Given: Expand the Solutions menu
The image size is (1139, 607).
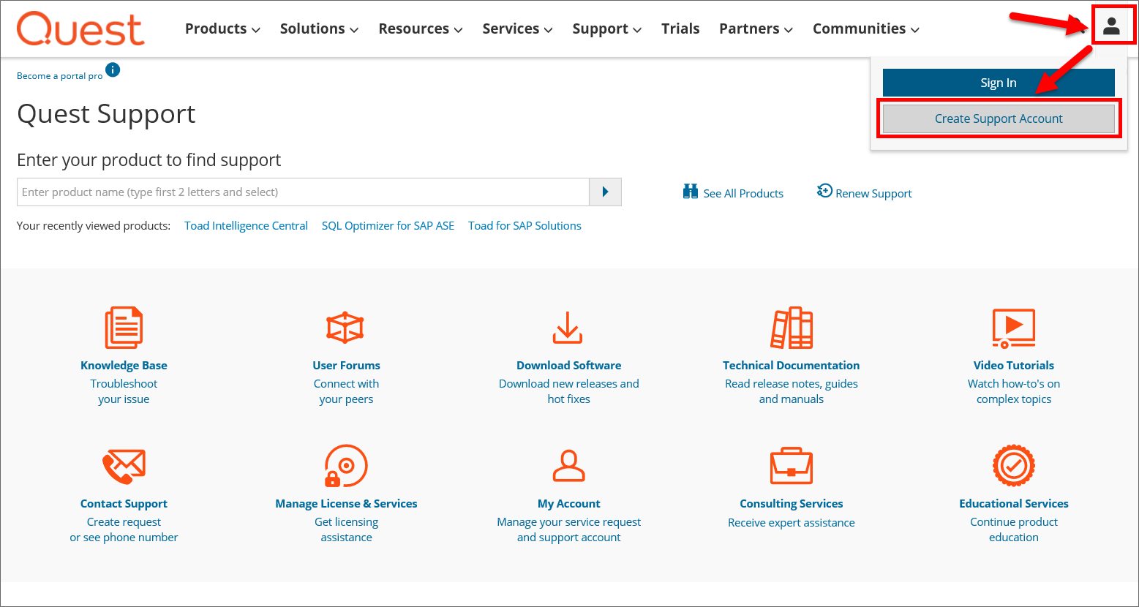Looking at the screenshot, I should (319, 29).
